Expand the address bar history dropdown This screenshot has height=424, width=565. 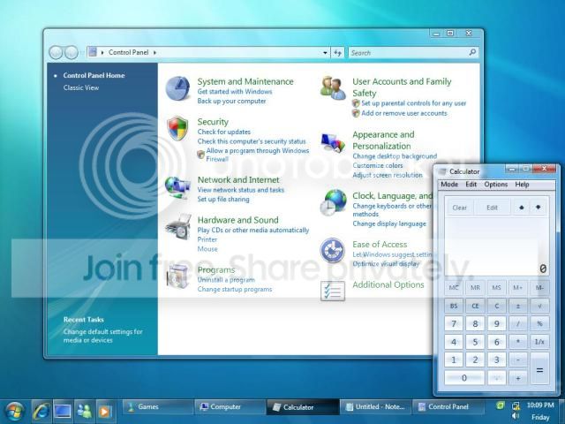tap(324, 53)
